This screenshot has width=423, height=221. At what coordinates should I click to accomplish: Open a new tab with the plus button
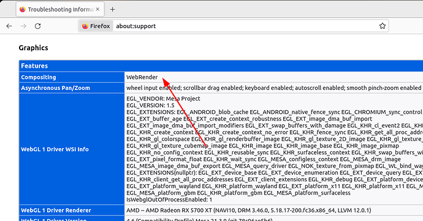(113, 9)
